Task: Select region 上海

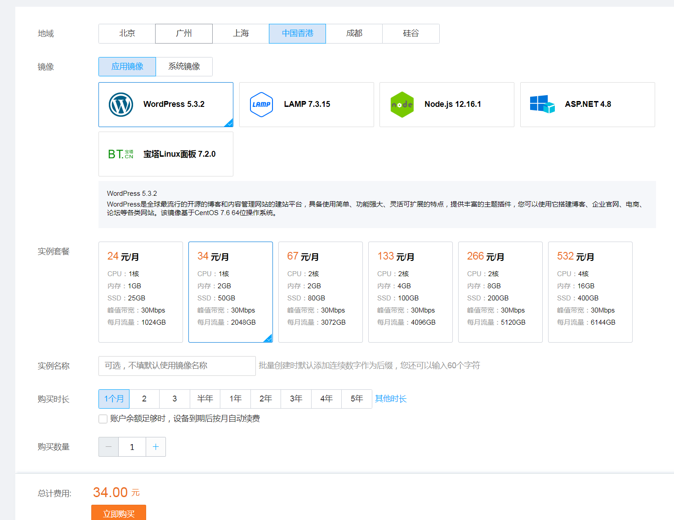Action: pos(241,34)
